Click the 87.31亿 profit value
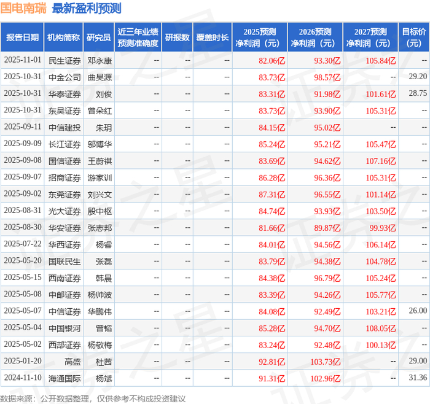The width and height of the screenshot is (430, 404). click(x=272, y=195)
